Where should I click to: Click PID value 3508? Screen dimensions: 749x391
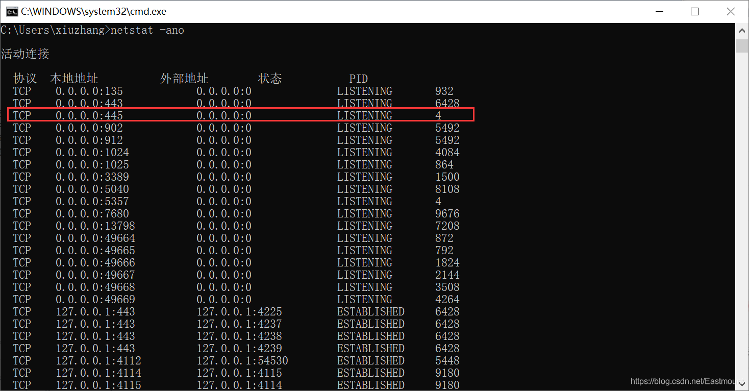[x=447, y=287]
